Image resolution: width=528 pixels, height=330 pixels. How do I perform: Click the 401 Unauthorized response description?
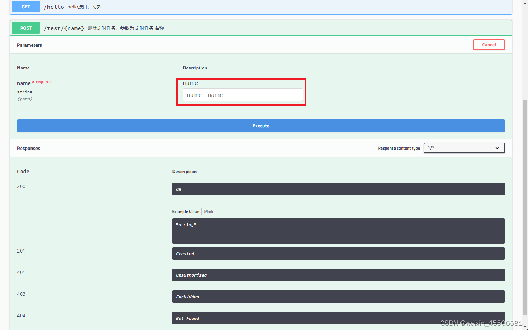(x=338, y=275)
